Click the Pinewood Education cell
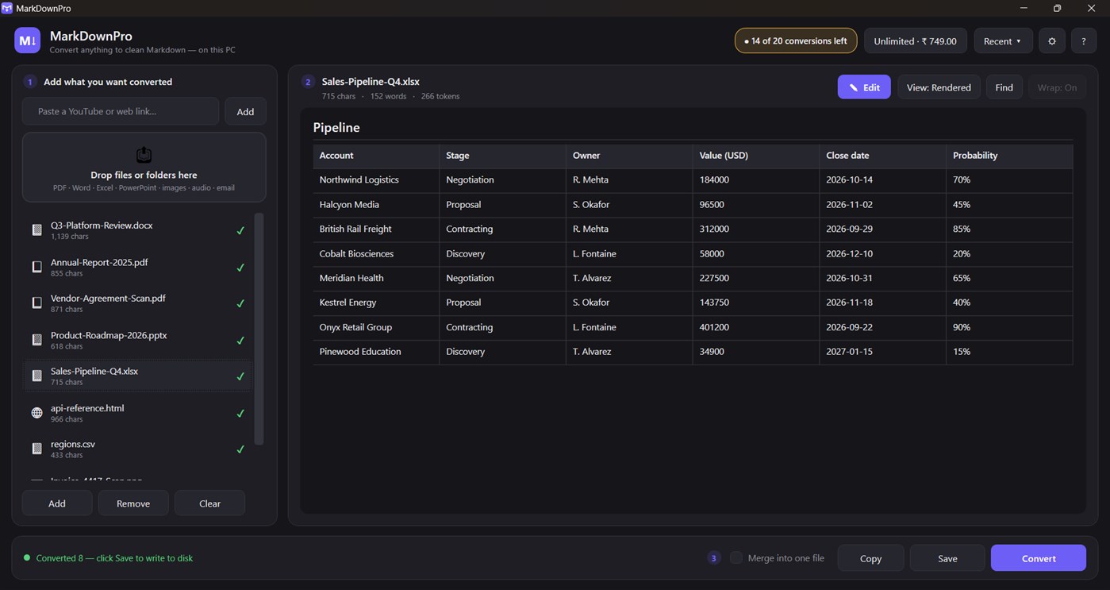 (376, 352)
